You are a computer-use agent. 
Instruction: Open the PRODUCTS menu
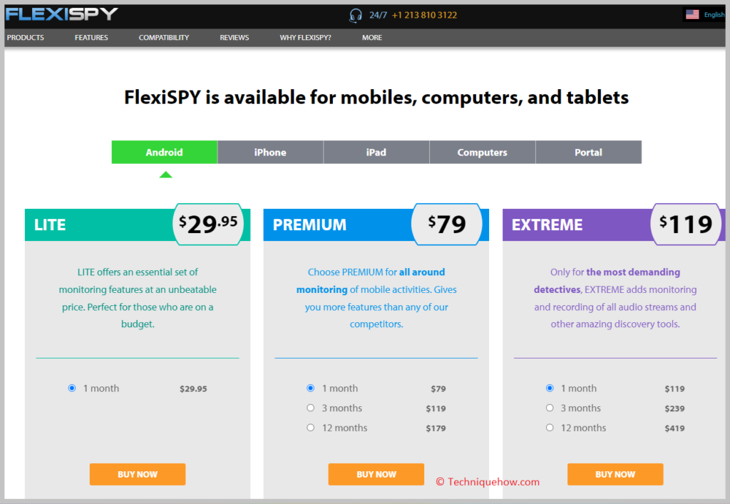pos(26,38)
